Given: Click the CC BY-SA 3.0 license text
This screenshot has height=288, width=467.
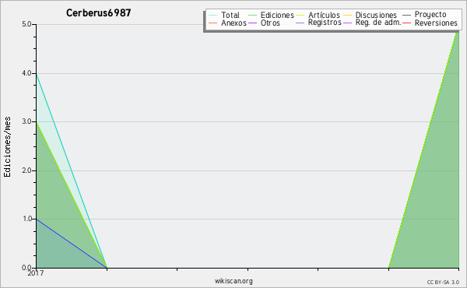Looking at the screenshot, I should click(443, 282).
